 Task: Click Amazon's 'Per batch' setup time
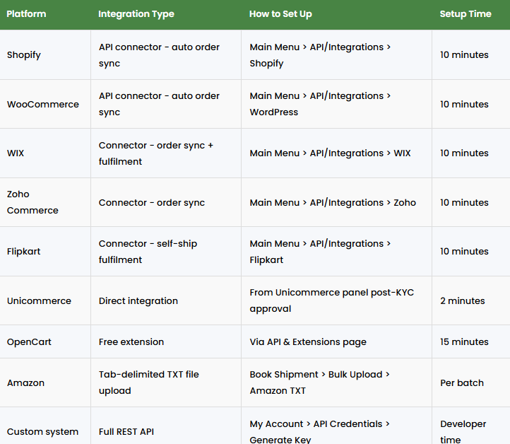(x=471, y=382)
